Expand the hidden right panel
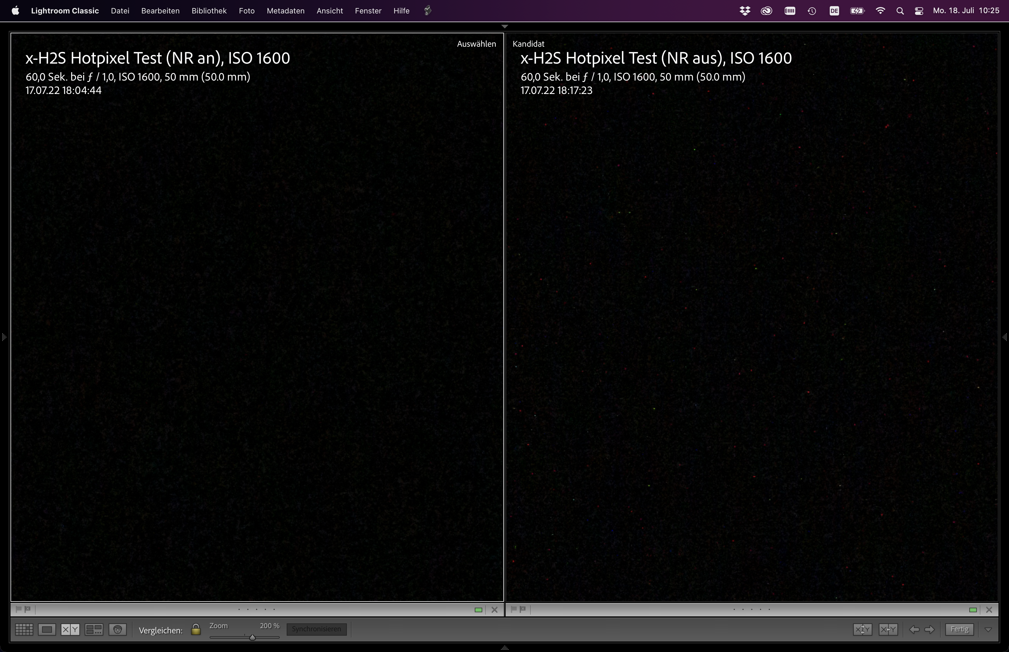This screenshot has width=1009, height=652. tap(1005, 337)
